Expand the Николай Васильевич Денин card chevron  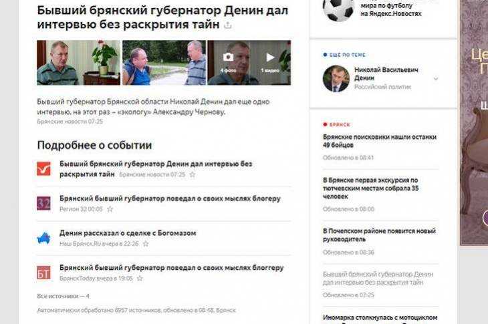tap(436, 79)
